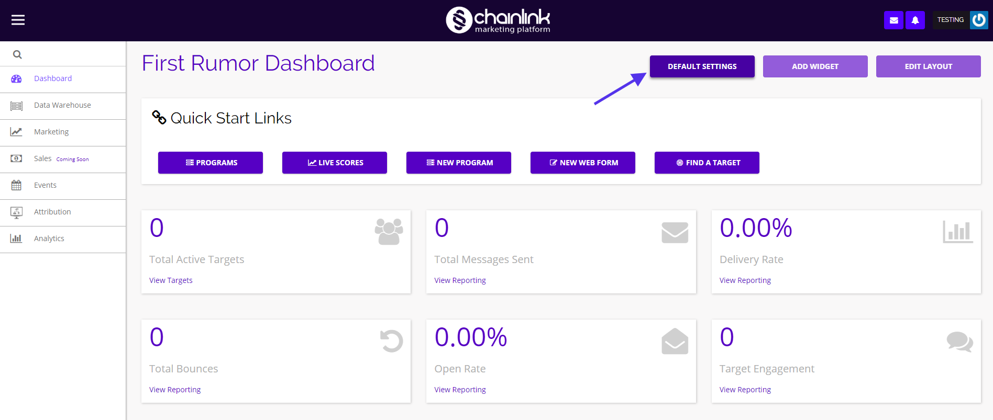Image resolution: width=993 pixels, height=420 pixels.
Task: Click the power icon next to TESTING
Action: pos(979,20)
